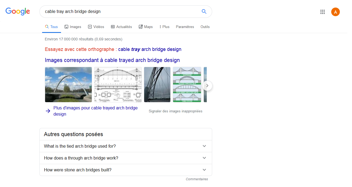This screenshot has height=187, width=352.
Task: Switch to the Vidéos tab
Action: tap(96, 27)
